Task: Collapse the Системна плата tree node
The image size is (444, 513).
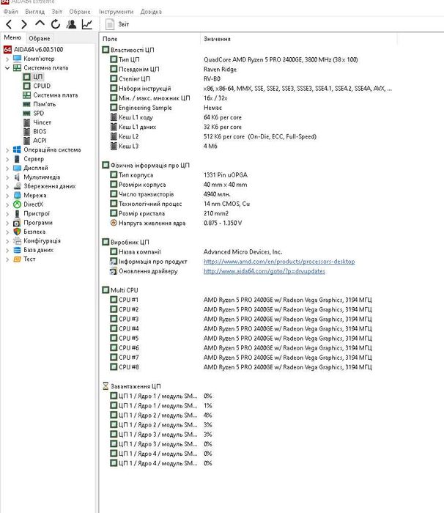Action: pyautogui.click(x=7, y=68)
